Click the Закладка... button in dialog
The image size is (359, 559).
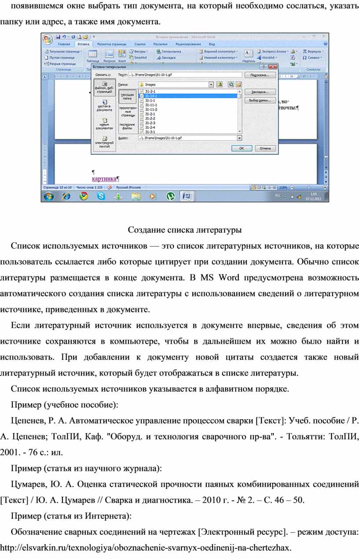click(x=260, y=92)
